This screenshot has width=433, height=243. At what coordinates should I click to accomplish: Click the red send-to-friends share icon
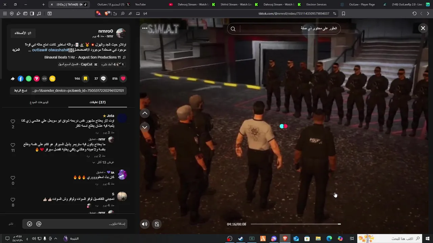[37, 79]
